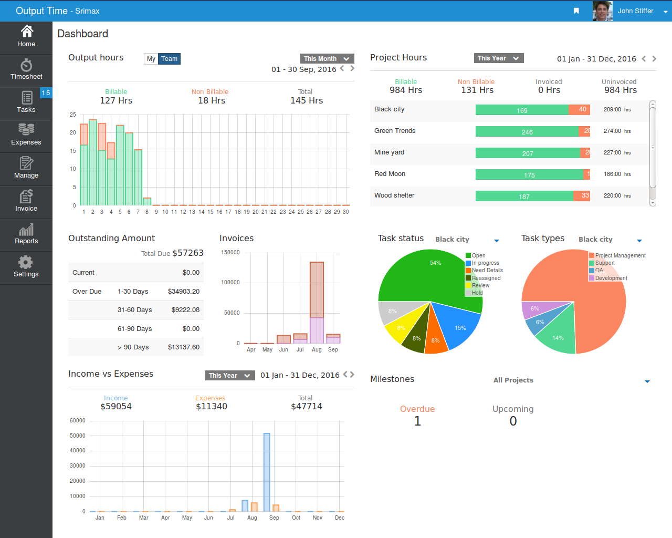This screenshot has width=672, height=538.
Task: Go to the Home icon
Action: pos(26,31)
